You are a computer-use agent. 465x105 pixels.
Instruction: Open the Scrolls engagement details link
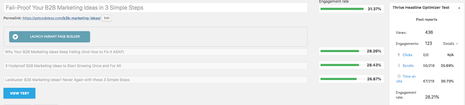(x=408, y=66)
